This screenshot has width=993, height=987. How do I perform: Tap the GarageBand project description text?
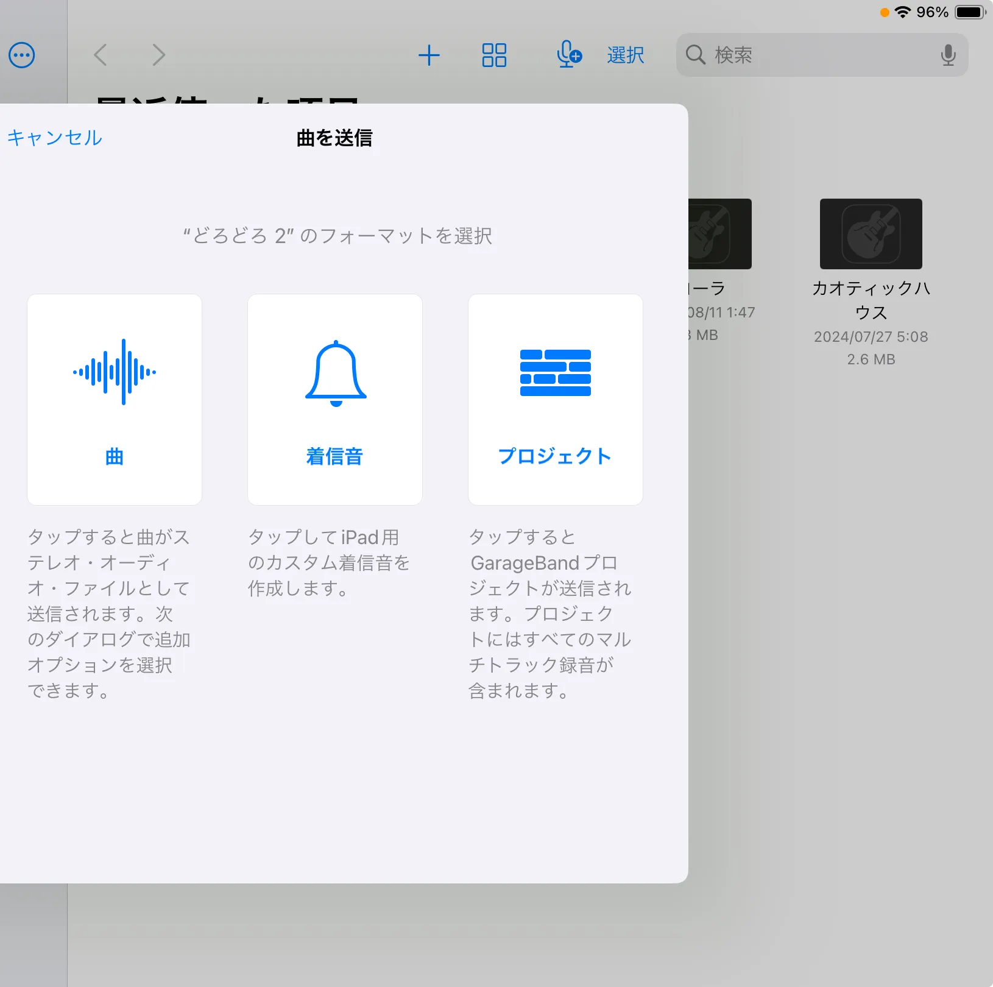coord(550,614)
